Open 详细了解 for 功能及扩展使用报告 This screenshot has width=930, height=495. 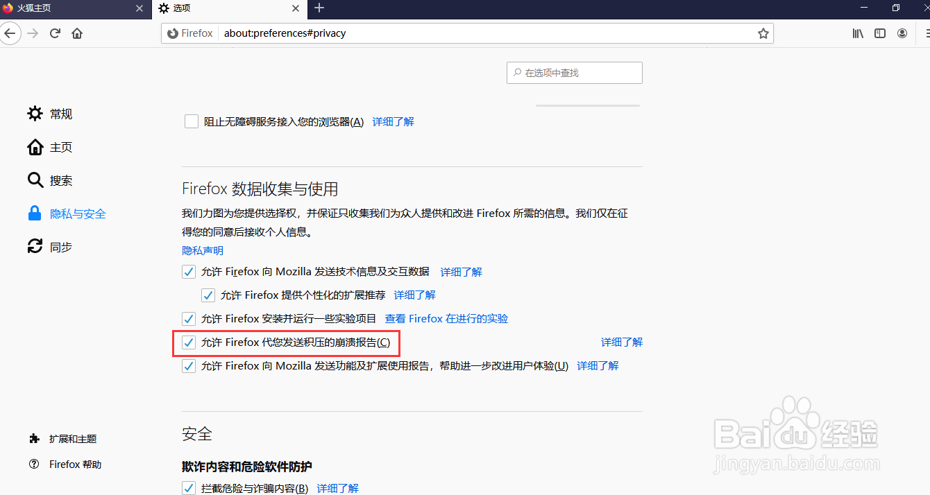tap(598, 366)
